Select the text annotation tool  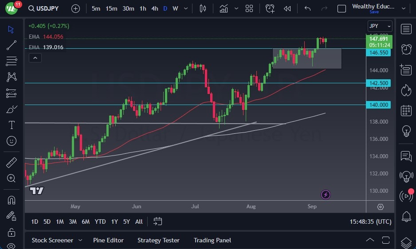point(12,125)
